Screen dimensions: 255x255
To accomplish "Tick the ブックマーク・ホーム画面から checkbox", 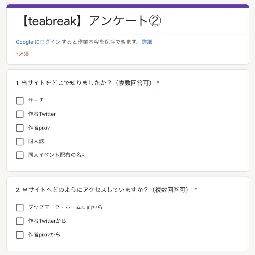I will click(x=20, y=208).
